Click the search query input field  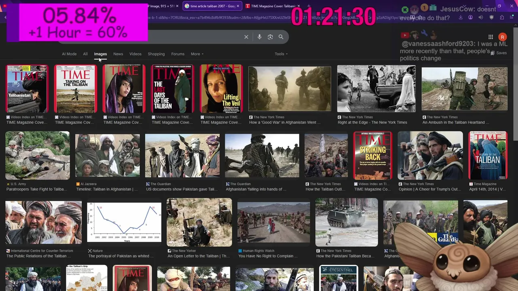click(x=194, y=37)
